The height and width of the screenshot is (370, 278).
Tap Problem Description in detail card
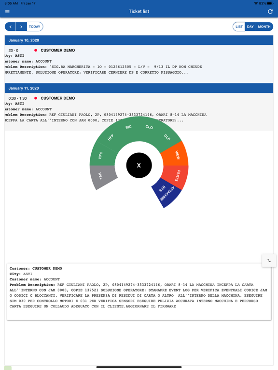click(x=32, y=285)
